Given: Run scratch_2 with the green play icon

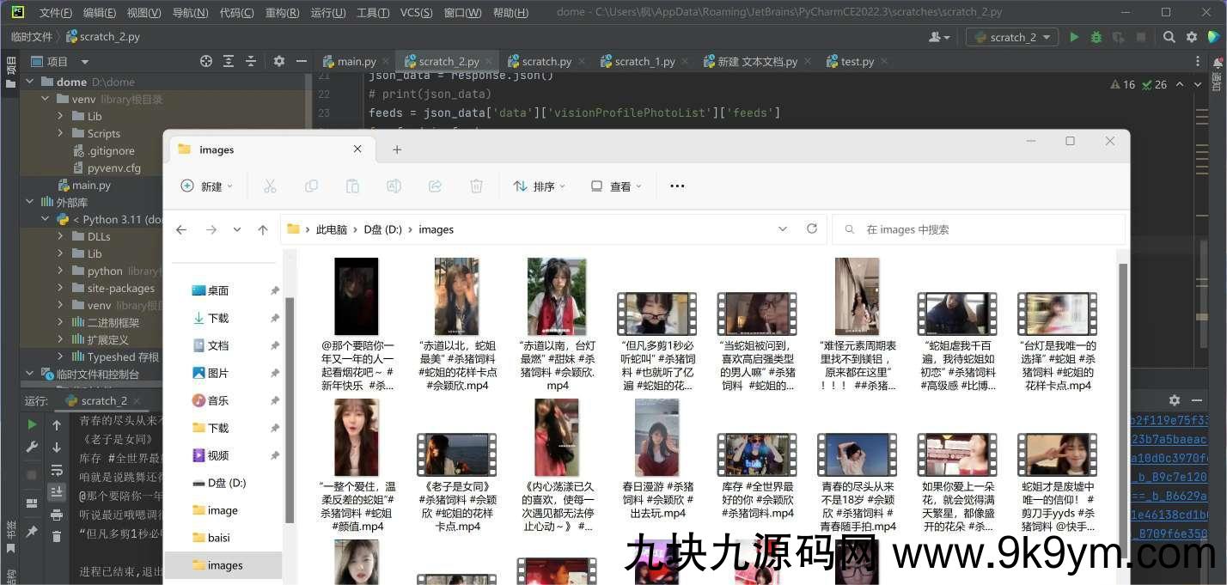Looking at the screenshot, I should 1074,37.
